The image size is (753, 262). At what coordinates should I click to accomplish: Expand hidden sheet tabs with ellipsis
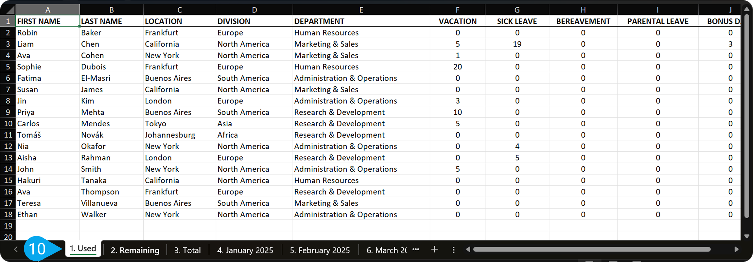pos(416,250)
